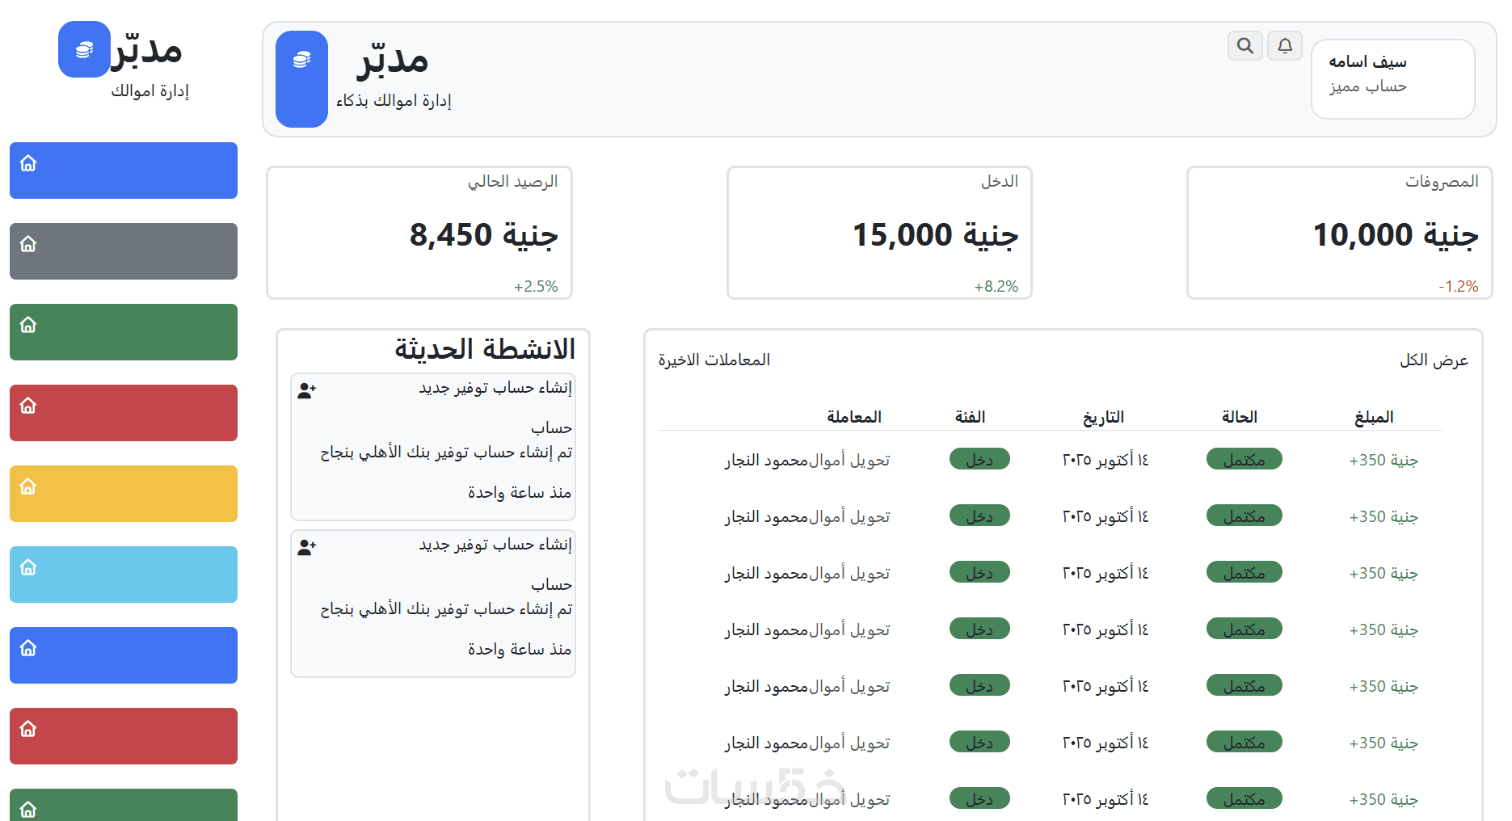Click the search magnifier icon in header
Viewport: 1512px width, 821px height.
coord(1245,46)
